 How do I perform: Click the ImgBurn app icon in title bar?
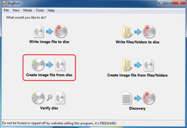[4, 3]
